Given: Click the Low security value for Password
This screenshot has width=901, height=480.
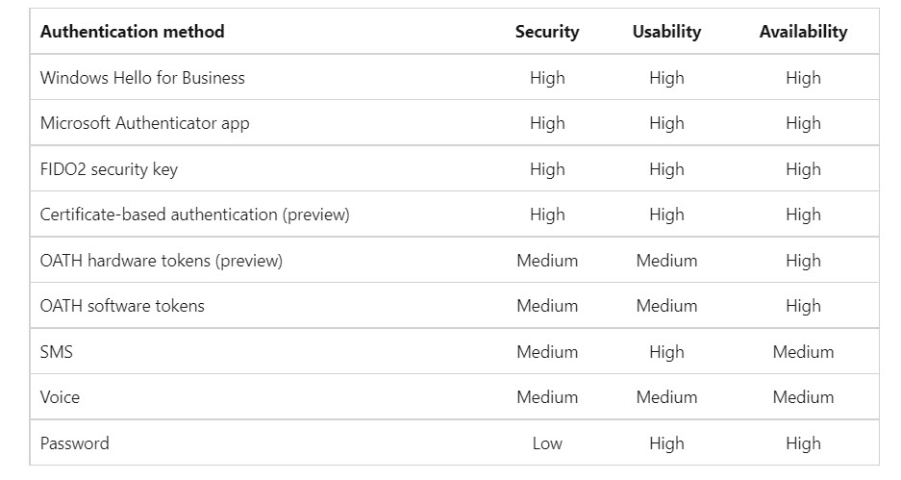Looking at the screenshot, I should [x=547, y=443].
